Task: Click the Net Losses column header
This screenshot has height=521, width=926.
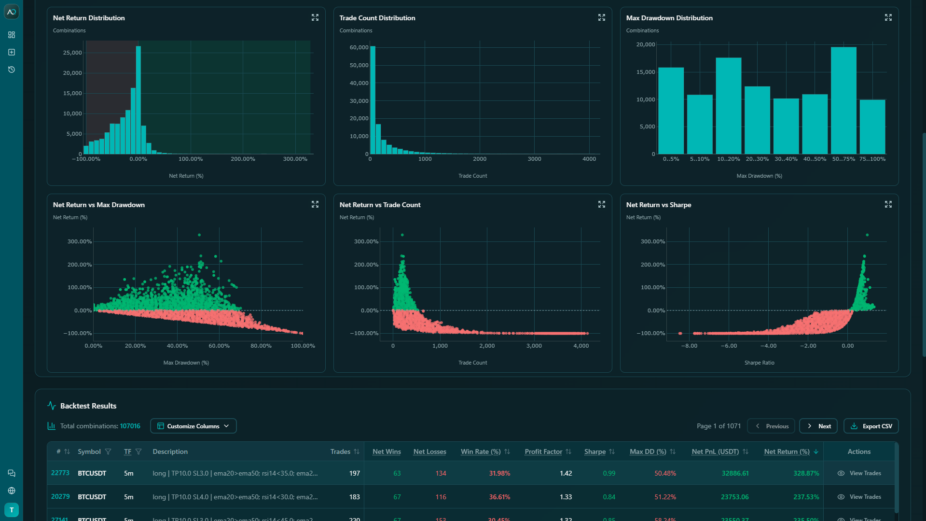Action: click(430, 451)
